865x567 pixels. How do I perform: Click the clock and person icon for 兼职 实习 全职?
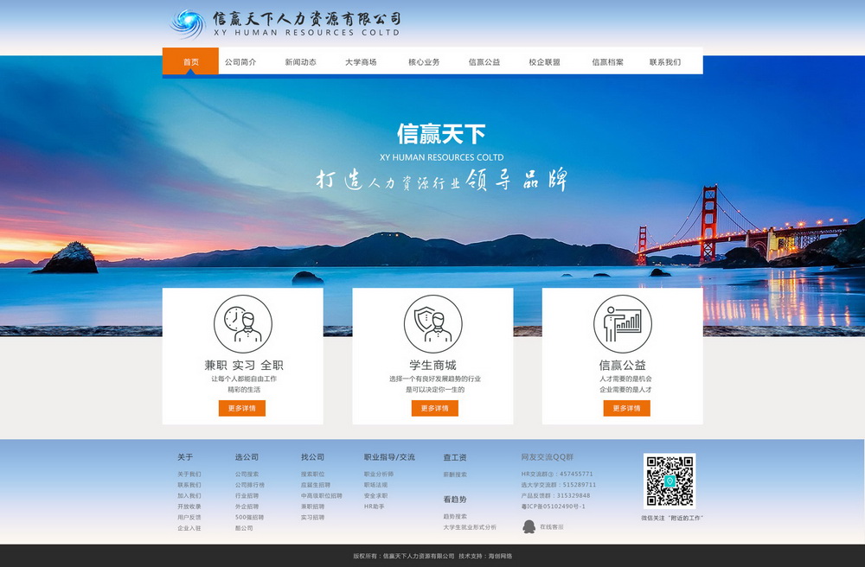(x=242, y=324)
